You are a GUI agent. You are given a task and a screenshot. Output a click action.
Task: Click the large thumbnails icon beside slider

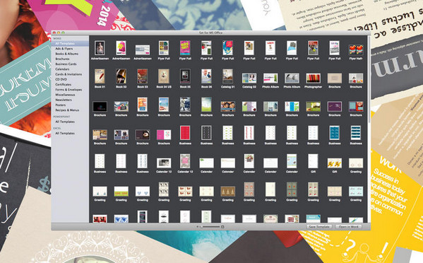tap(222, 227)
